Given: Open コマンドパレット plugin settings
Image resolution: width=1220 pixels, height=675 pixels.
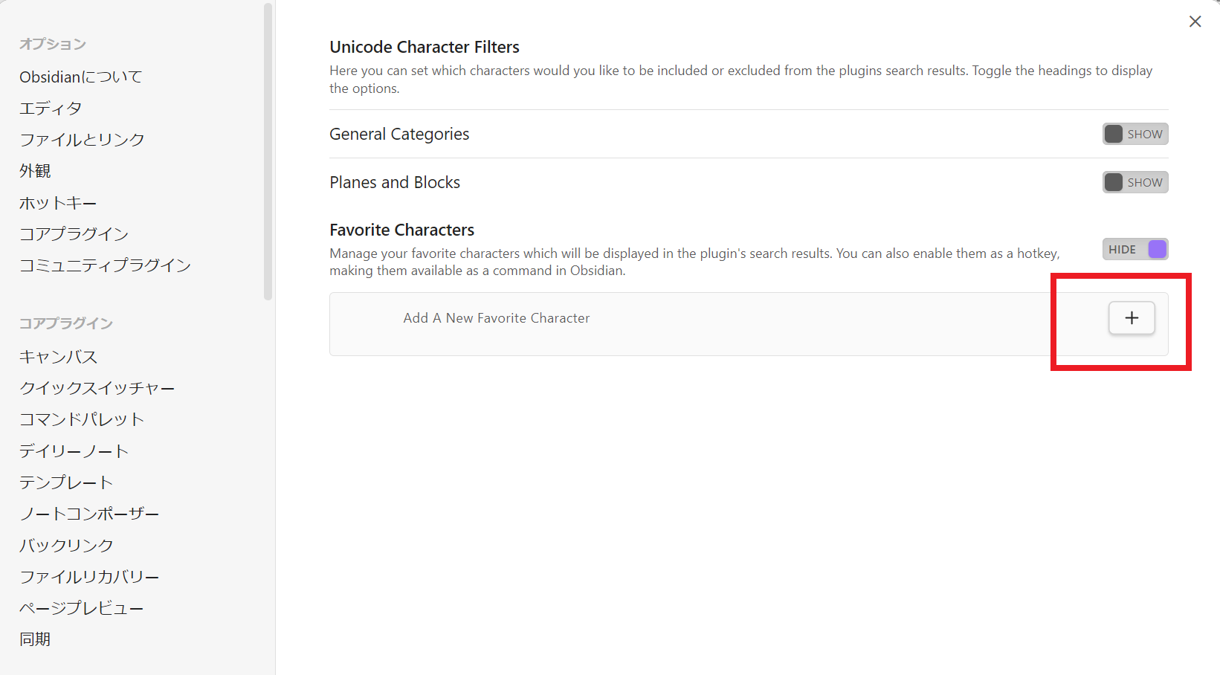Looking at the screenshot, I should click(x=82, y=419).
